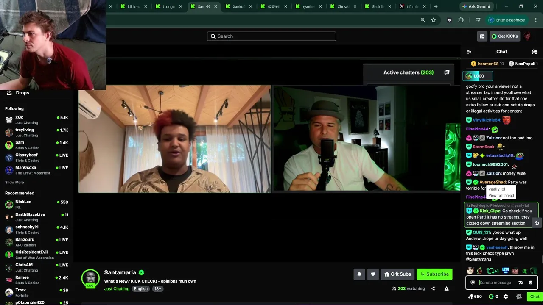
Task: Open the pinned extension icon left of the puzzle
Action: point(449,20)
